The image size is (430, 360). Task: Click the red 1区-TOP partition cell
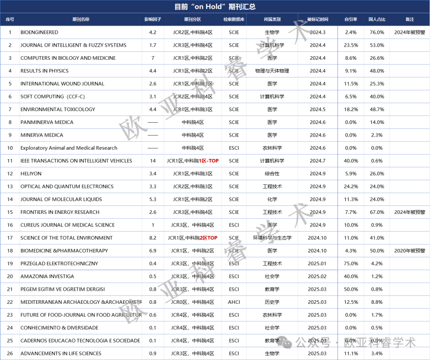pyautogui.click(x=193, y=161)
